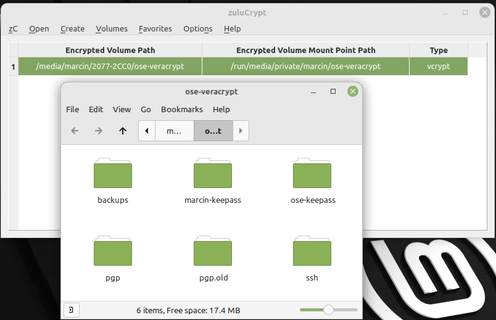Open the Edit menu in file manager

point(96,109)
